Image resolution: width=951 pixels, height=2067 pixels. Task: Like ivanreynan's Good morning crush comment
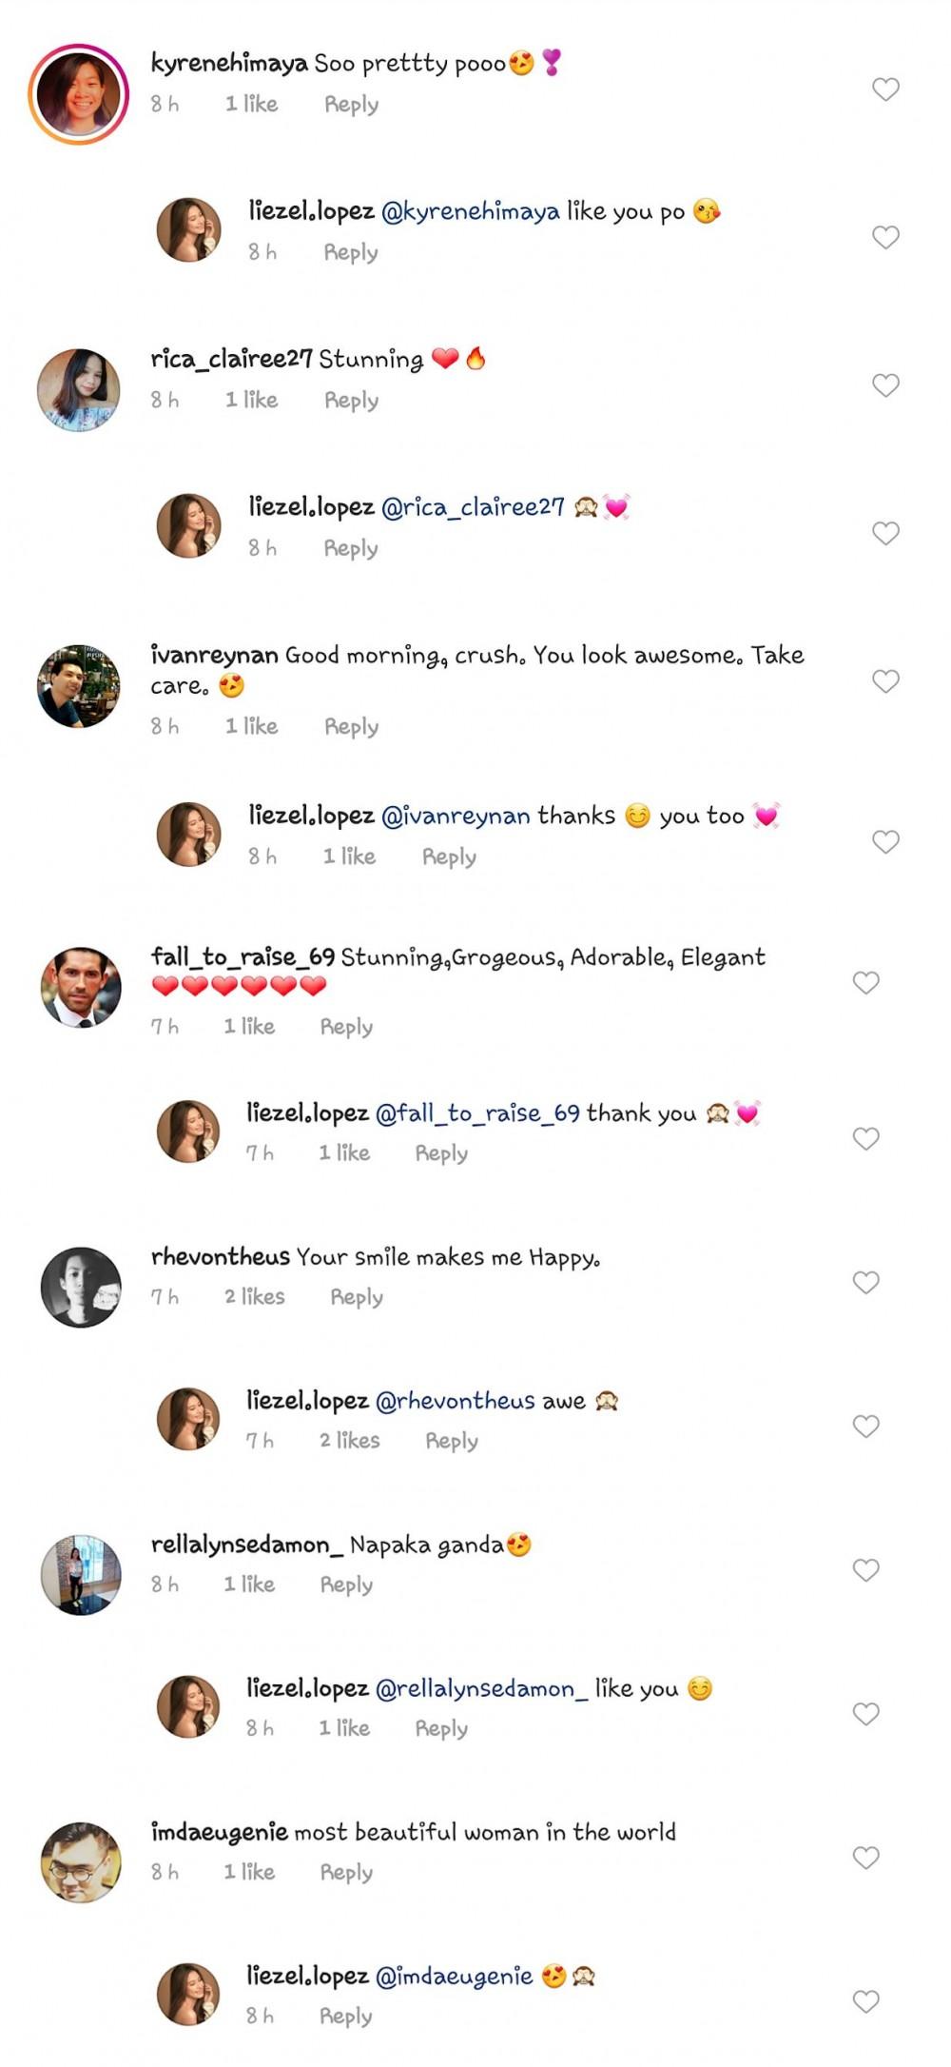tap(885, 681)
